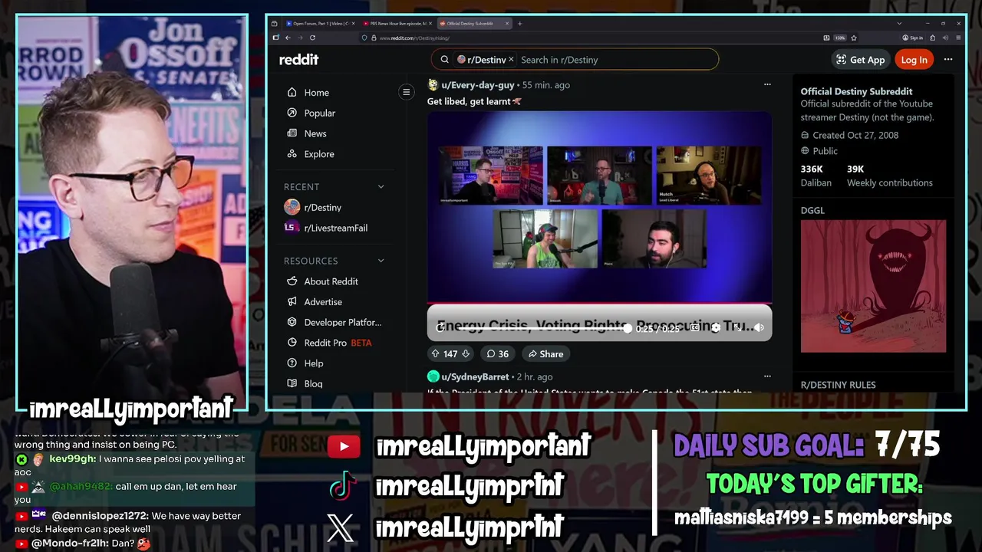The height and width of the screenshot is (552, 982).
Task: Downvote the Get libed post
Action: [465, 353]
